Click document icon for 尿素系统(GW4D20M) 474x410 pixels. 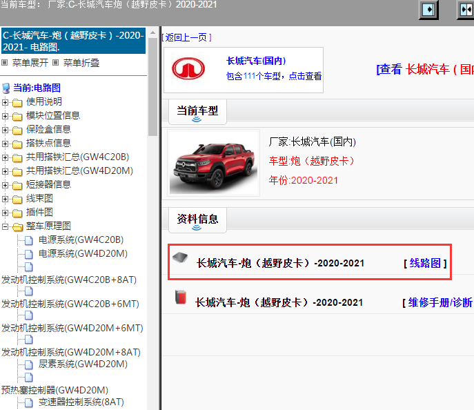(x=29, y=365)
